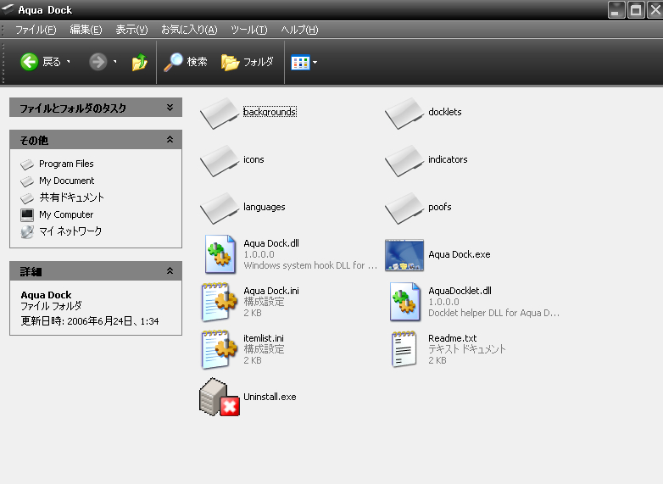Click the Aqua Dock.exe file name
The width and height of the screenshot is (663, 484).
coord(460,254)
